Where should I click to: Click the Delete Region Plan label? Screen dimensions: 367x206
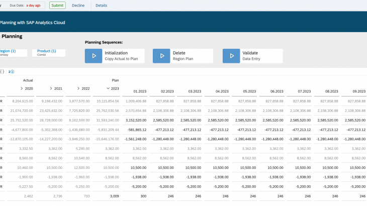[183, 56]
